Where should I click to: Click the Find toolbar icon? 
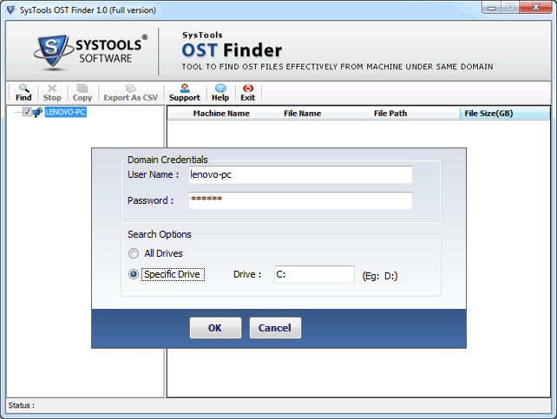tap(23, 93)
